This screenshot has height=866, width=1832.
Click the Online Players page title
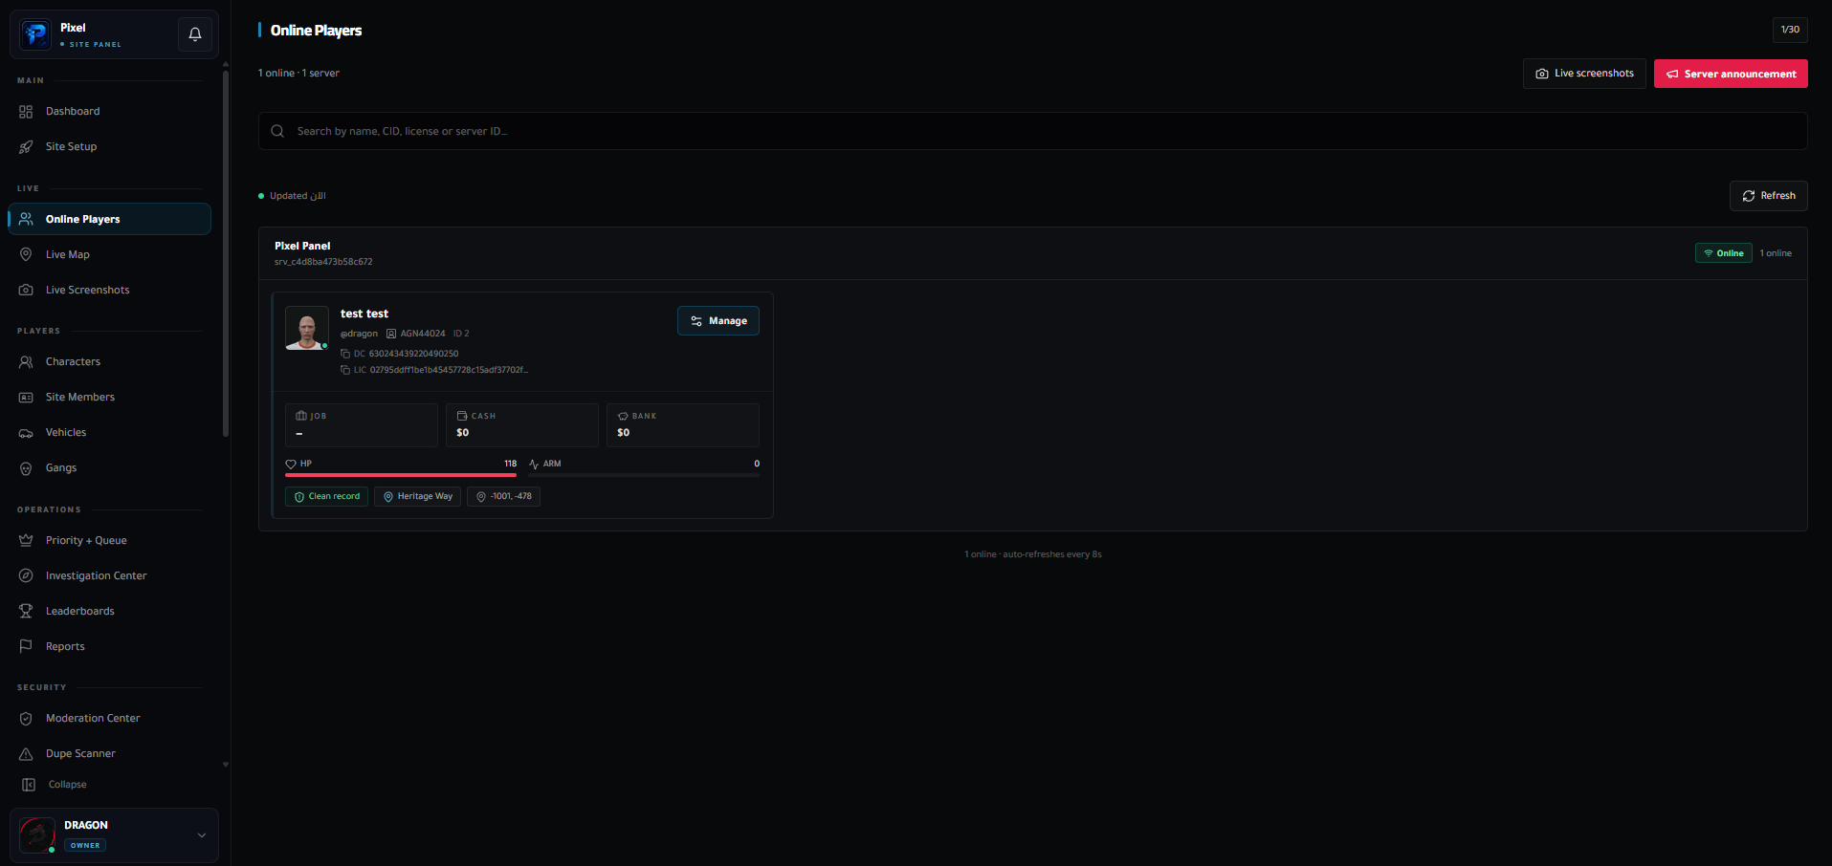pyautogui.click(x=316, y=31)
